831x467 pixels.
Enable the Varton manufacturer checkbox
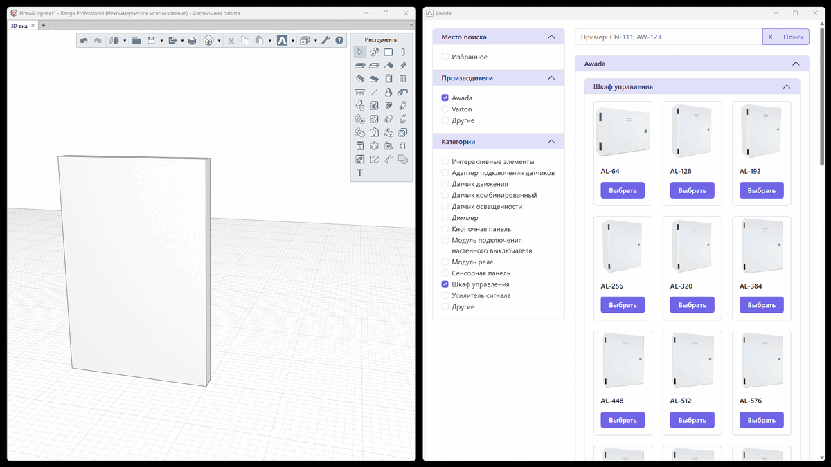point(445,109)
